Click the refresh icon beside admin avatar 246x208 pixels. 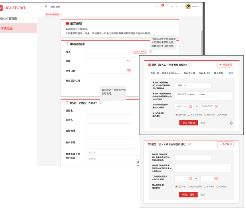tap(182, 7)
